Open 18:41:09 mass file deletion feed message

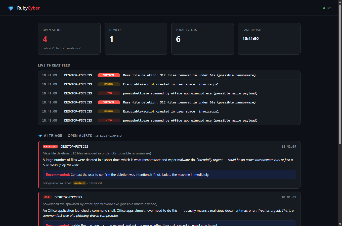(189, 75)
